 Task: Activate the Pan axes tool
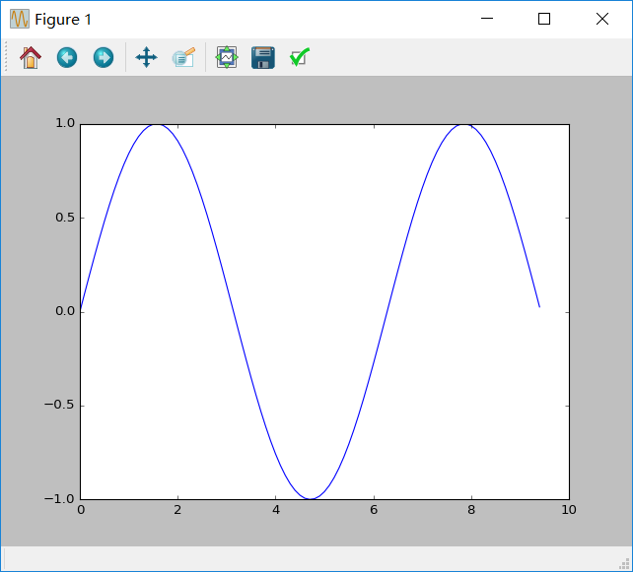146,58
